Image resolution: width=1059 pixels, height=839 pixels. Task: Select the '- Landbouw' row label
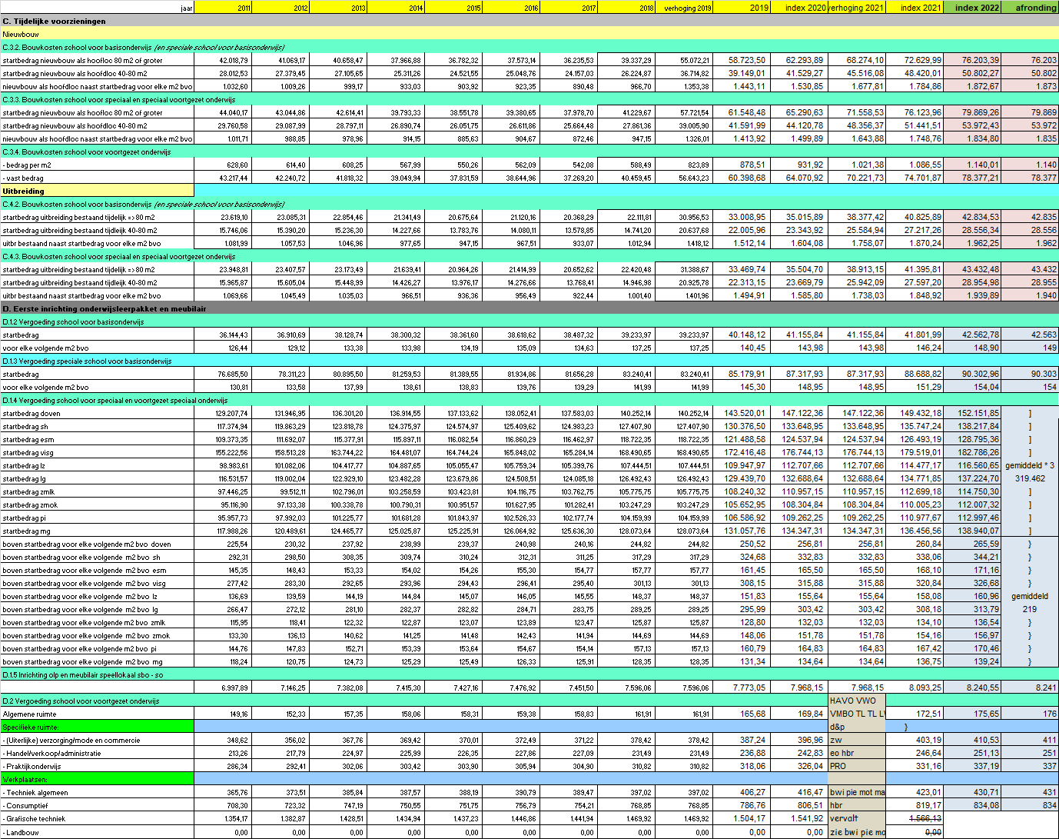pyautogui.click(x=97, y=832)
